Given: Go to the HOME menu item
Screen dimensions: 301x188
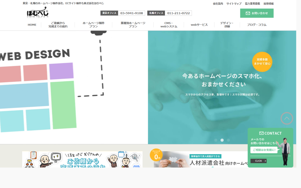Looking at the screenshot, I should pos(32,25).
